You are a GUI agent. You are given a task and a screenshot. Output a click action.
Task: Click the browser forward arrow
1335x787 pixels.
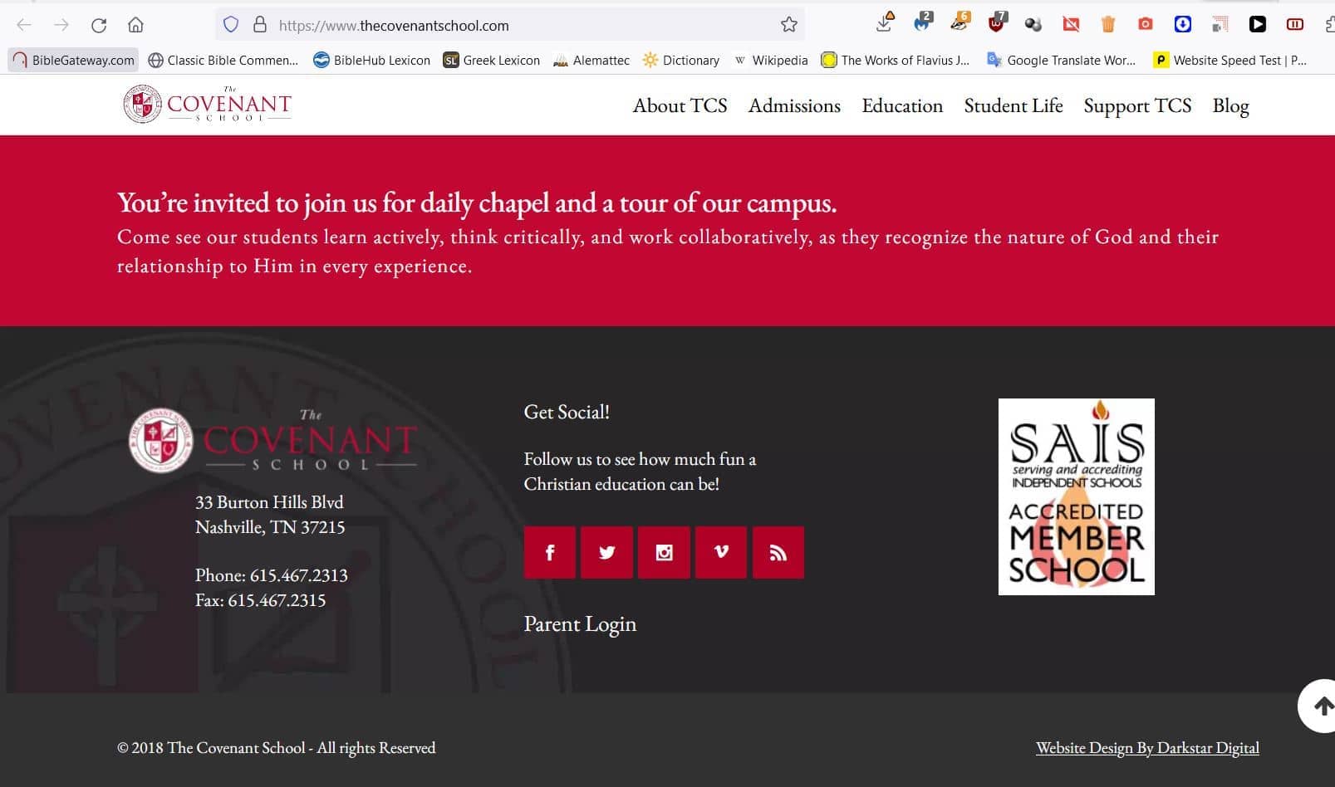click(x=61, y=25)
